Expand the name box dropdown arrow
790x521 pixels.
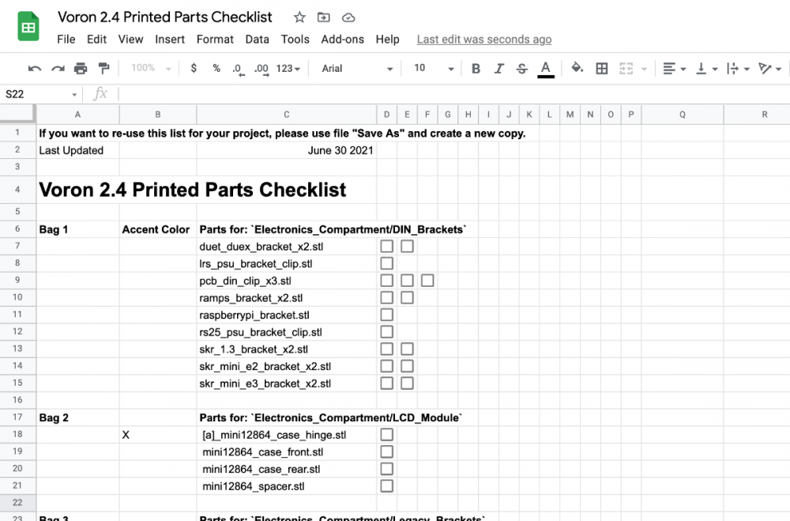pos(74,94)
